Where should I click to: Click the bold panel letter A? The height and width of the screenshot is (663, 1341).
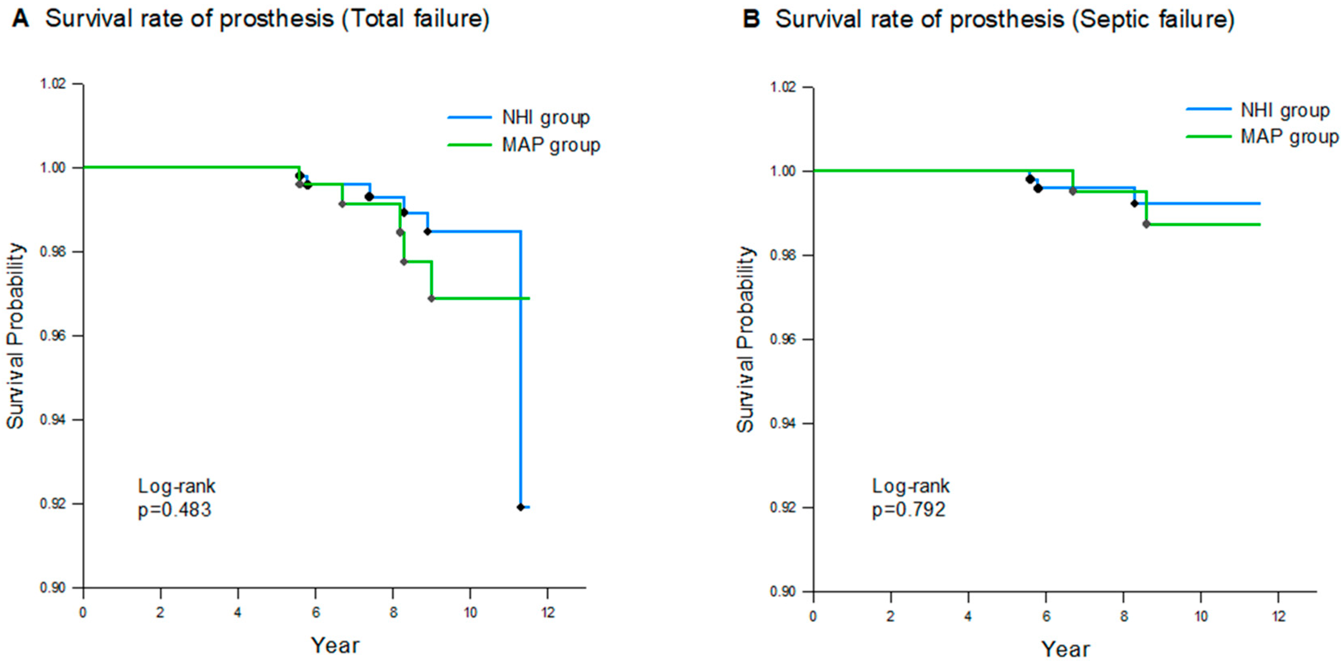[x=20, y=19]
